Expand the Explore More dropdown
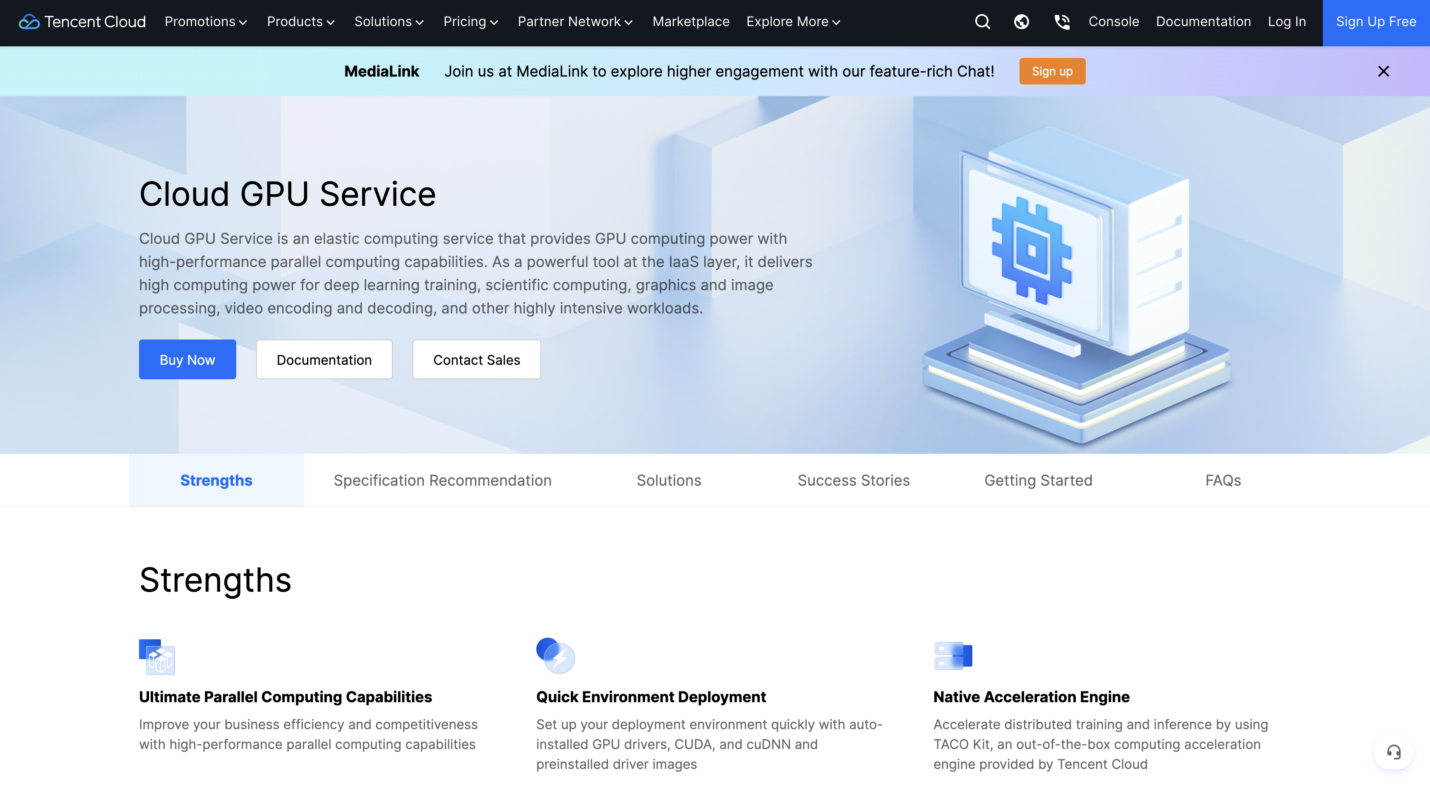The image size is (1430, 790). 793,22
